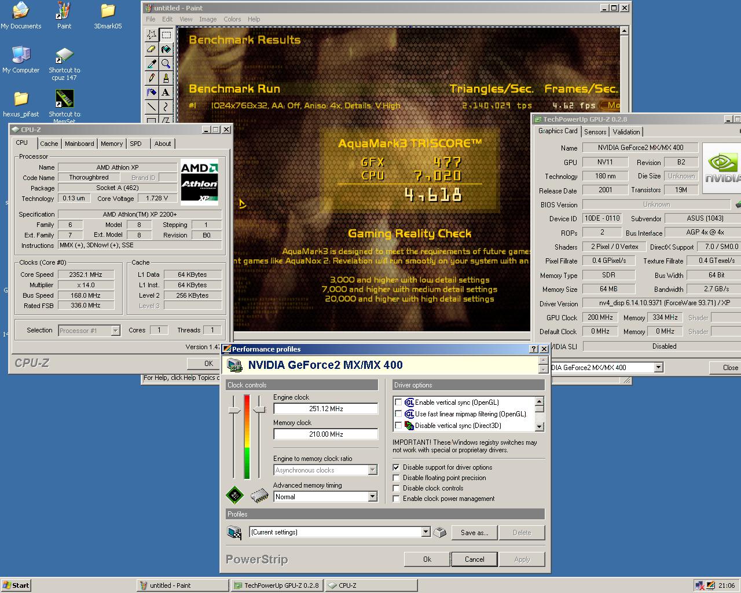Screen dimensions: 741x593
Task: Click Save as... in PowerStrip Profiles
Action: (x=474, y=533)
